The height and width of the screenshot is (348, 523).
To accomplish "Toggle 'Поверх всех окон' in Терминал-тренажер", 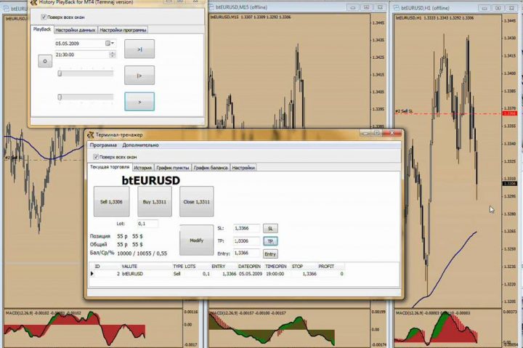I will [95, 156].
